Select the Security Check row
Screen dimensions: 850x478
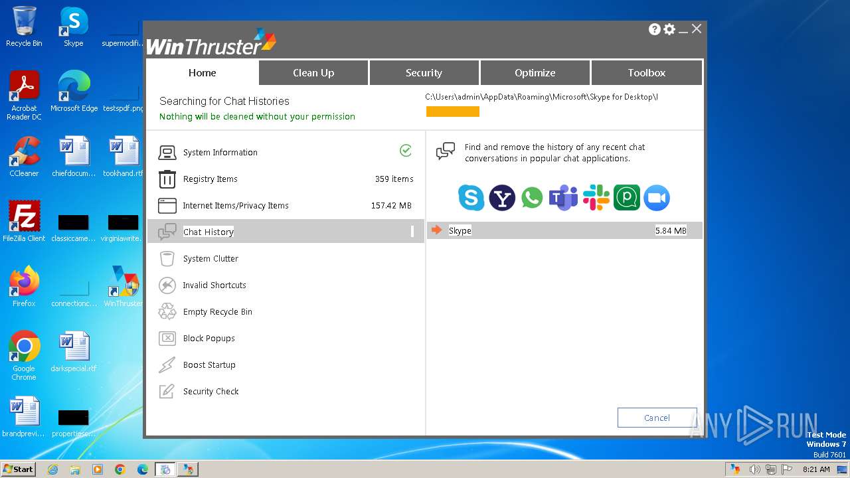click(286, 391)
